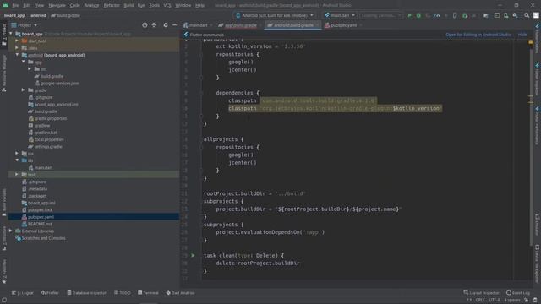The height and width of the screenshot is (304, 541).
Task: Hide the Project panel with the minus icon
Action: click(175, 25)
